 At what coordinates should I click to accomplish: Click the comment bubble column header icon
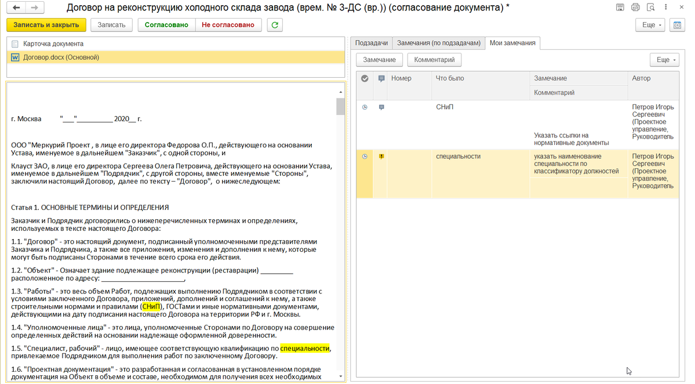tap(381, 78)
